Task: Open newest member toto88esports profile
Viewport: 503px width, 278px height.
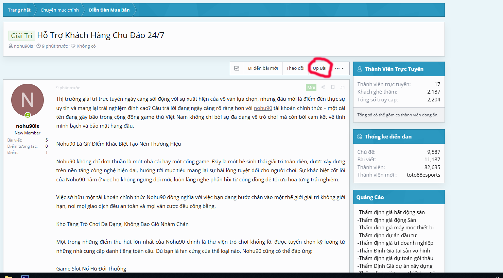Action: 423,175
